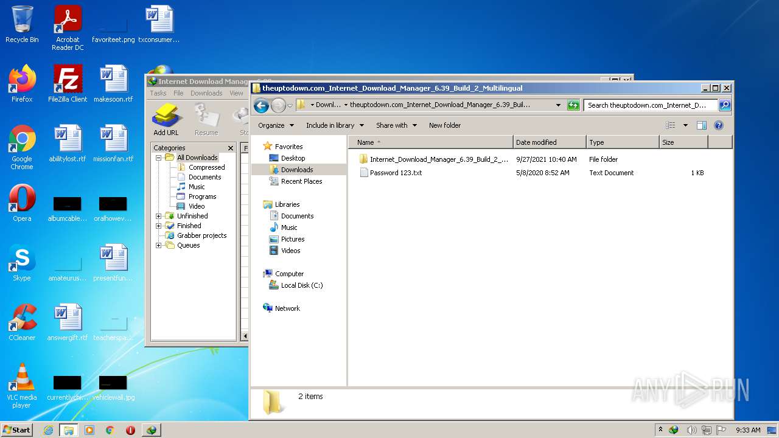Select answergift.rtf file on desktop
The height and width of the screenshot is (438, 779).
(68, 322)
